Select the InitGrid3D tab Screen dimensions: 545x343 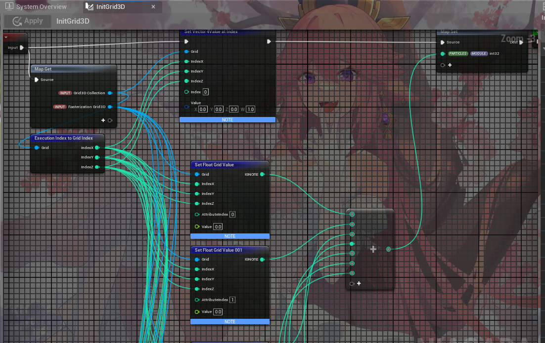(x=113, y=6)
